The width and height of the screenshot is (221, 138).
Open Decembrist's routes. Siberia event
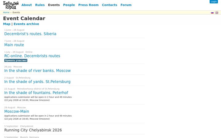click(x=30, y=34)
